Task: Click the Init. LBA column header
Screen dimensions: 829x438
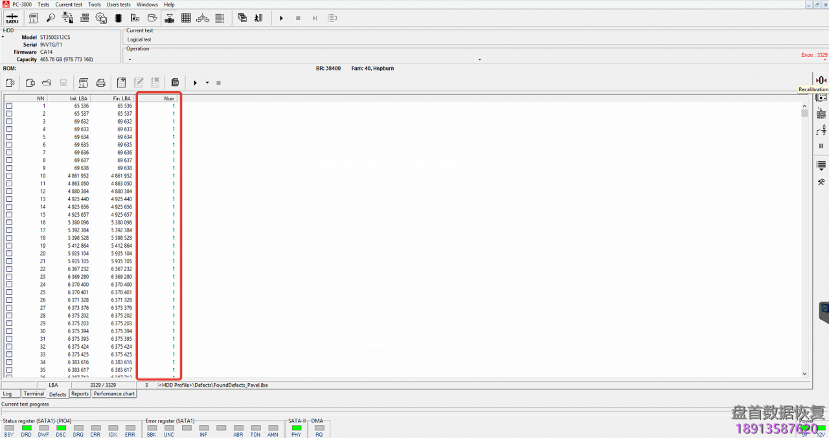Action: tap(78, 98)
